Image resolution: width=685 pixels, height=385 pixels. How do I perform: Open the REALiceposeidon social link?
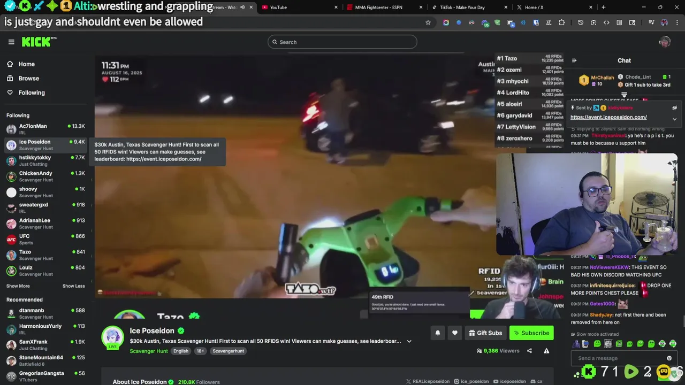[x=428, y=382]
